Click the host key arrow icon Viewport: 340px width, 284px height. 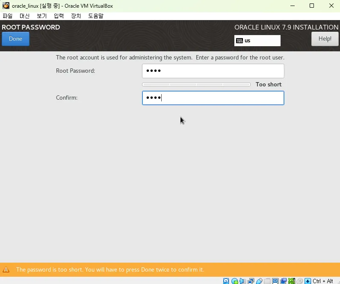click(307, 281)
